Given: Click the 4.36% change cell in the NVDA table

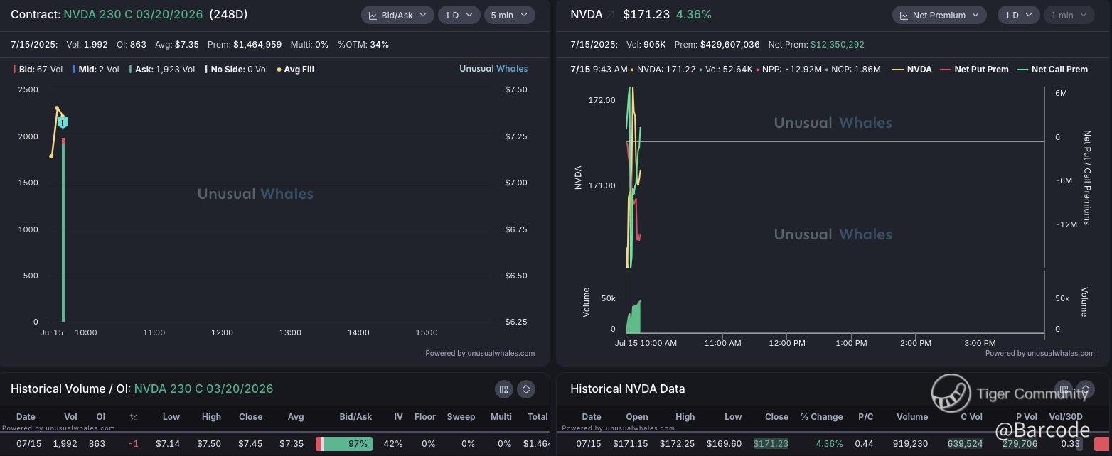Looking at the screenshot, I should point(829,444).
